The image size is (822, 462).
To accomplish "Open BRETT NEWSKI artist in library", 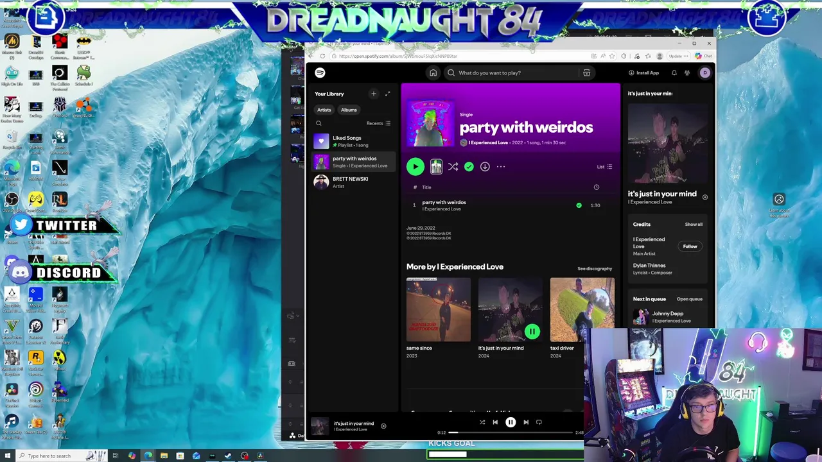I will pyautogui.click(x=353, y=182).
